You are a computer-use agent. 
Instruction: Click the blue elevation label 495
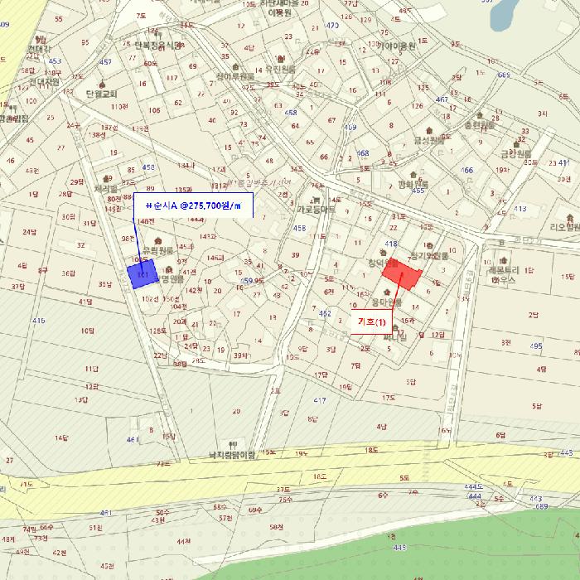[x=536, y=346]
